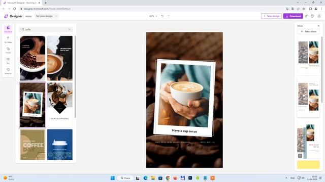Open the Chrome profile menu
The height and width of the screenshot is (182, 325).
pos(316,9)
